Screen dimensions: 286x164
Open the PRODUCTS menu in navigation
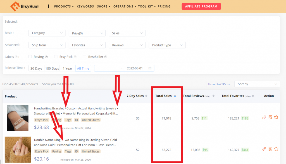coord(64,6)
